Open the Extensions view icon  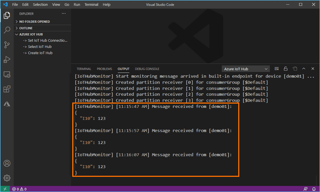point(7,89)
